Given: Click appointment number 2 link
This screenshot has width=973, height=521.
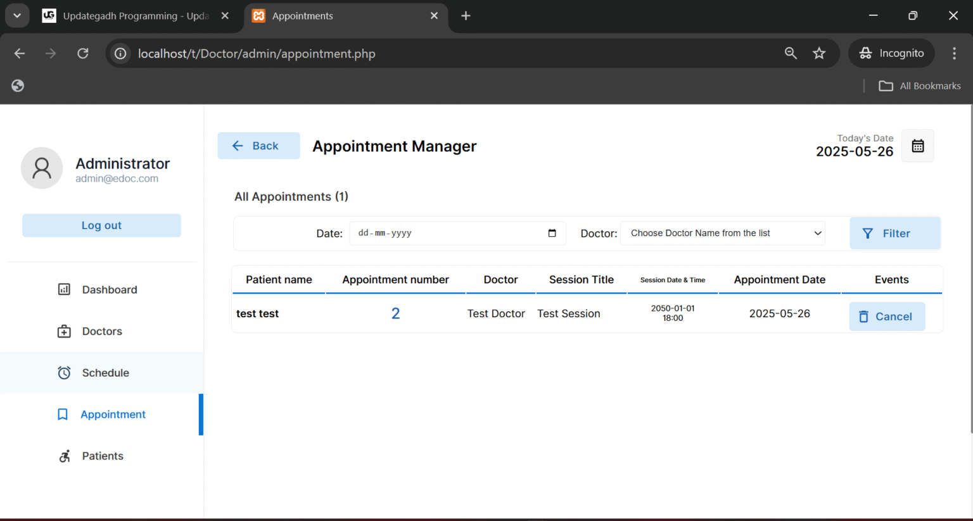Looking at the screenshot, I should coord(395,313).
